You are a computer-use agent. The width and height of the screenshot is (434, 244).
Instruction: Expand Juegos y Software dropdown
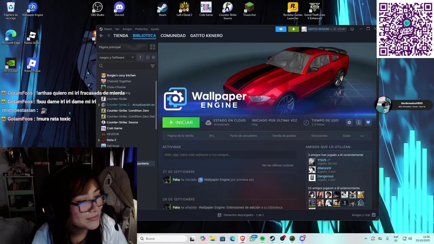click(x=116, y=57)
